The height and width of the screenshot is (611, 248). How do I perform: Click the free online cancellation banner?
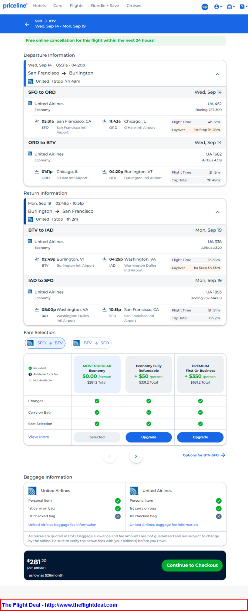pyautogui.click(x=125, y=40)
